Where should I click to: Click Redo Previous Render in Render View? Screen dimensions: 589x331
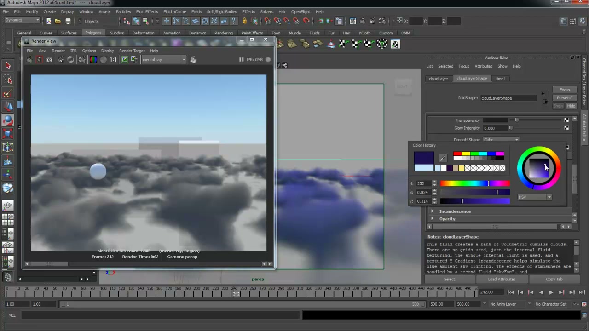[29, 60]
